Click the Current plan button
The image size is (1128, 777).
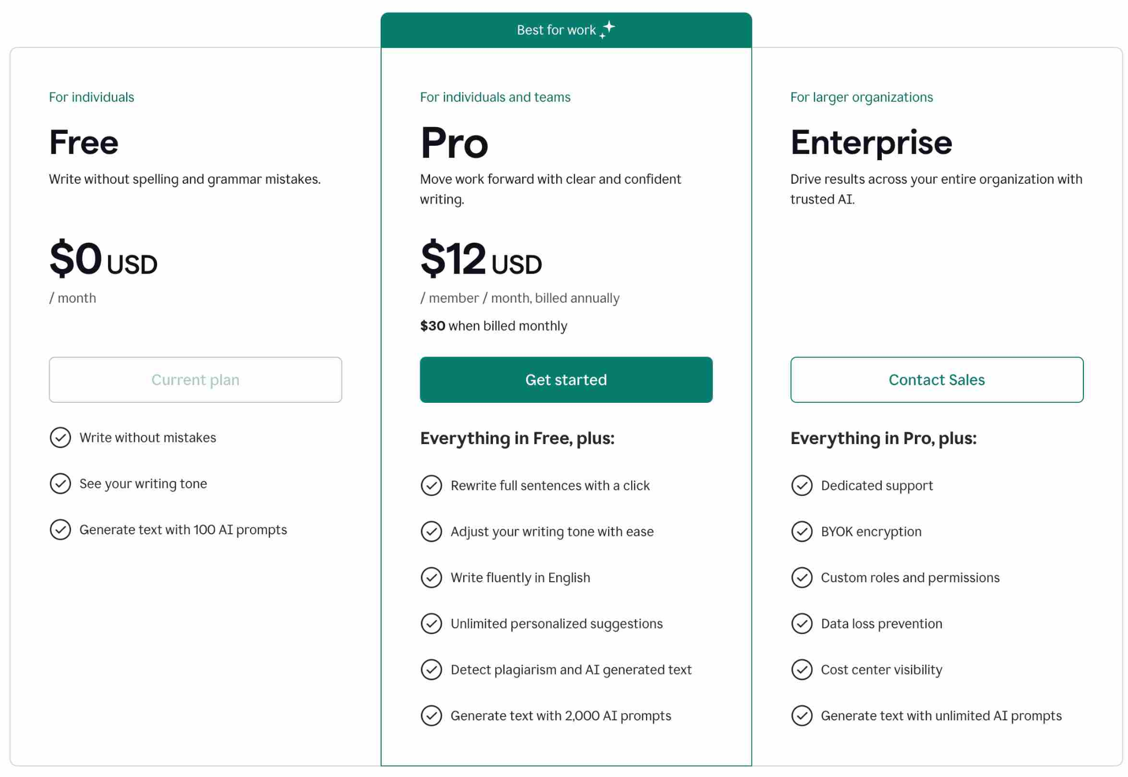195,380
